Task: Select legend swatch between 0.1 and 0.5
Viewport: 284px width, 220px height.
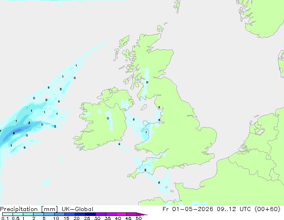Action: tap(8, 214)
